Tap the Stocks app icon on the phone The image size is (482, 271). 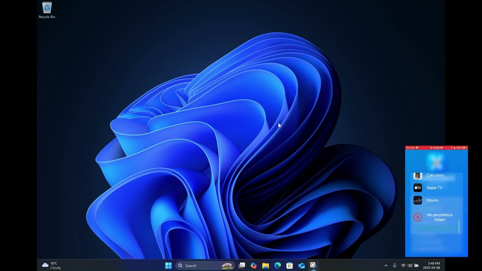pos(418,200)
